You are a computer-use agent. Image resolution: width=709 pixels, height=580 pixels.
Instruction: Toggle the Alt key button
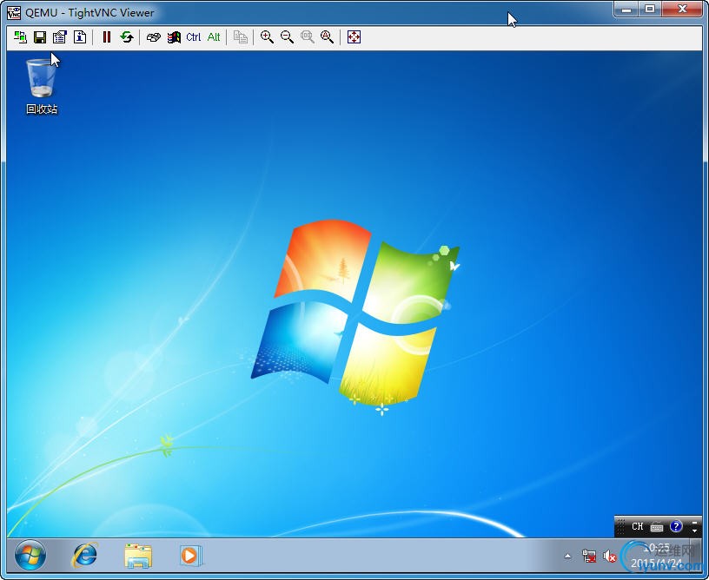coord(214,37)
